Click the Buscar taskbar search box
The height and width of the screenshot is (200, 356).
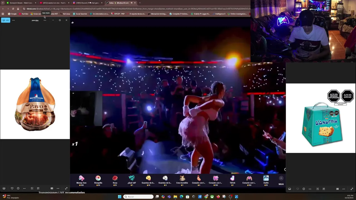(138, 197)
